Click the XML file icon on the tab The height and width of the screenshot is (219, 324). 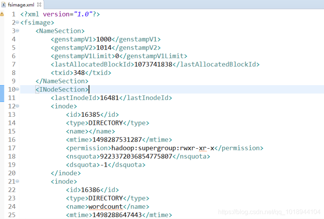4,5
